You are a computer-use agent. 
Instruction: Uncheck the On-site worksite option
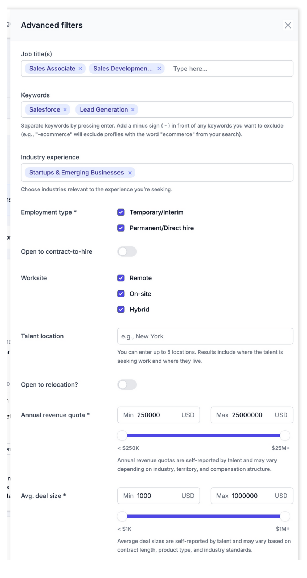[121, 294]
